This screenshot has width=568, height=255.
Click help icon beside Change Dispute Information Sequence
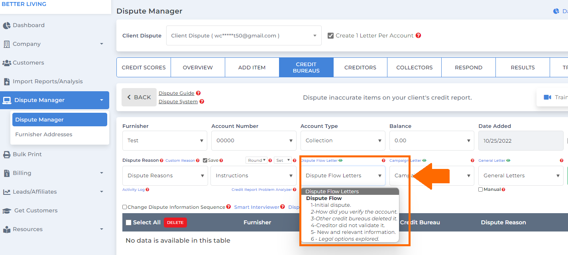pos(228,207)
